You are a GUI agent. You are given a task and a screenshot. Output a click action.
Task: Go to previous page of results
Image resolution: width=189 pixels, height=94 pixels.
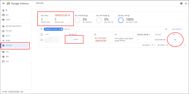(x=176, y=45)
